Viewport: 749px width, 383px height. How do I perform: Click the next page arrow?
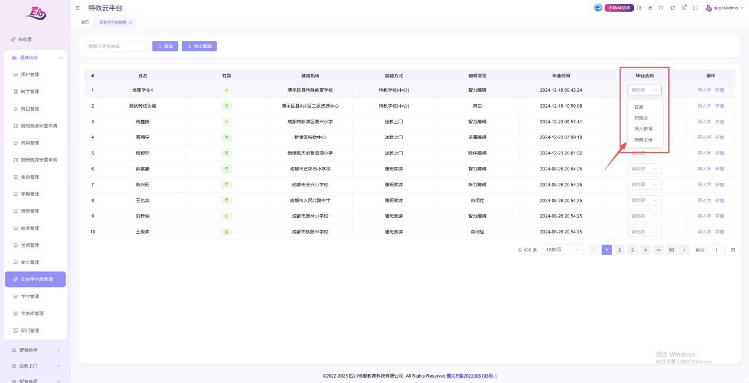click(684, 250)
